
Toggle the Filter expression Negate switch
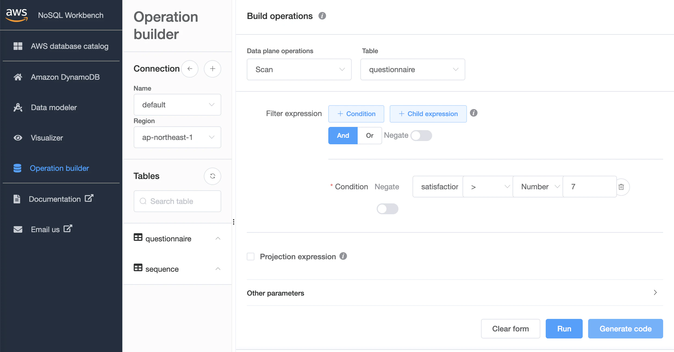click(x=421, y=136)
